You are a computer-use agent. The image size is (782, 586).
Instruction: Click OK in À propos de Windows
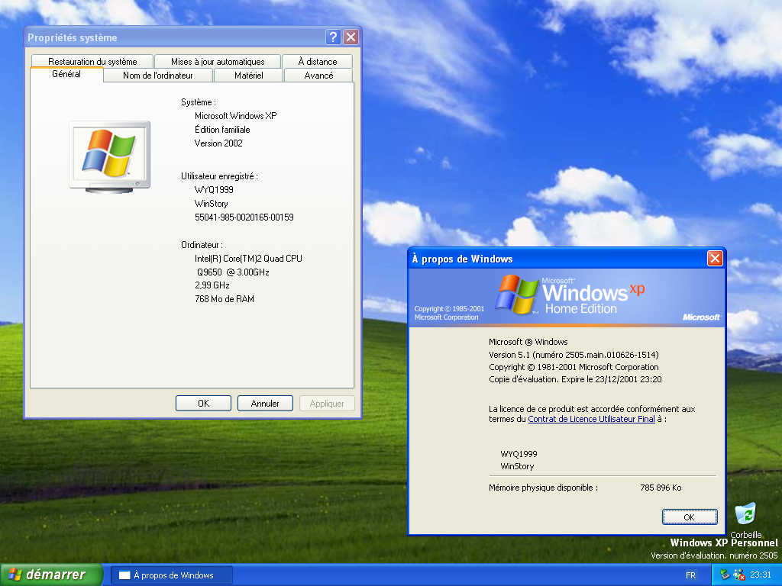click(x=690, y=517)
